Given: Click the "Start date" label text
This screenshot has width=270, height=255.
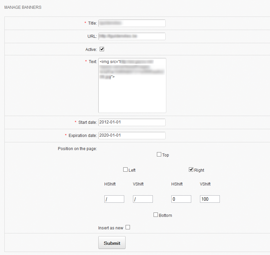Looking at the screenshot, I should (88, 122).
